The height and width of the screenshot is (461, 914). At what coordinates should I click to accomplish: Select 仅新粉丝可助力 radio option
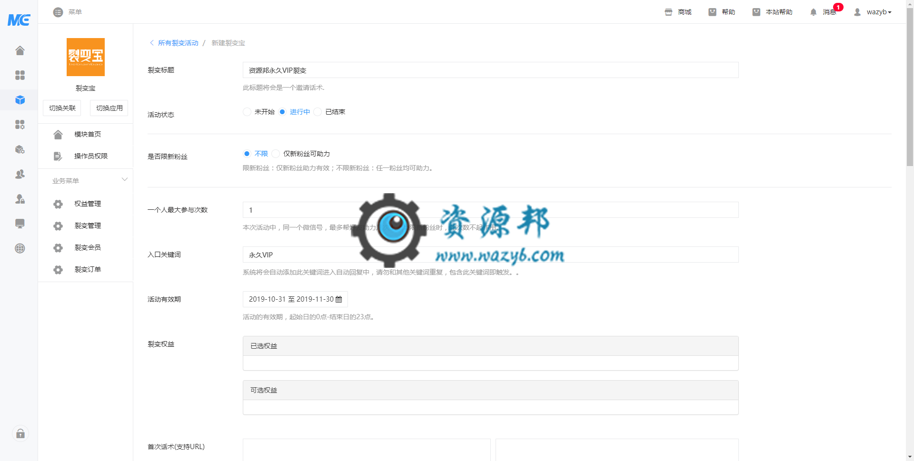coord(276,154)
